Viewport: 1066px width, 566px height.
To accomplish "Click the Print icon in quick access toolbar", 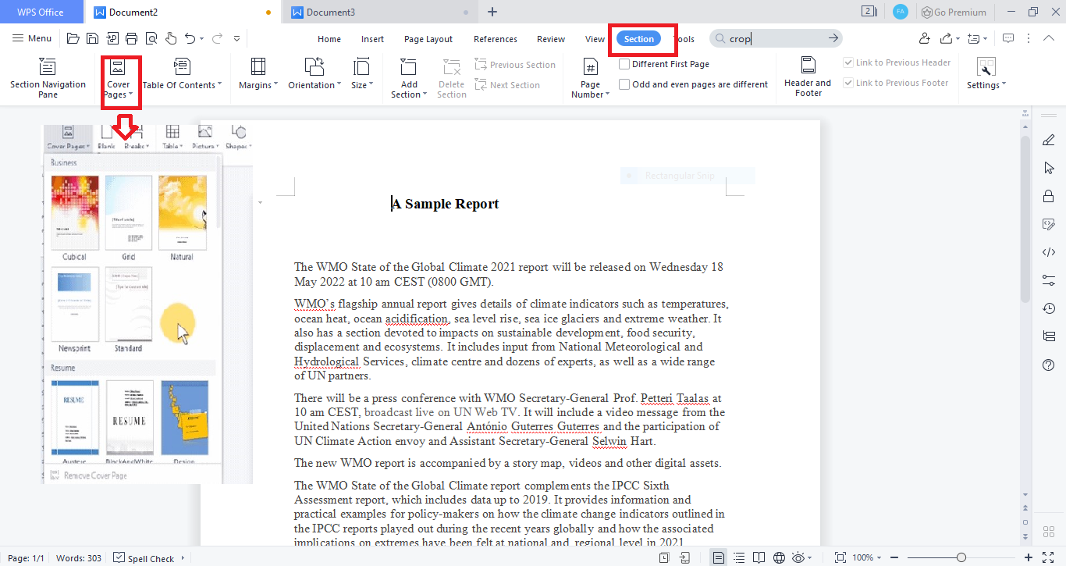I will click(x=131, y=37).
